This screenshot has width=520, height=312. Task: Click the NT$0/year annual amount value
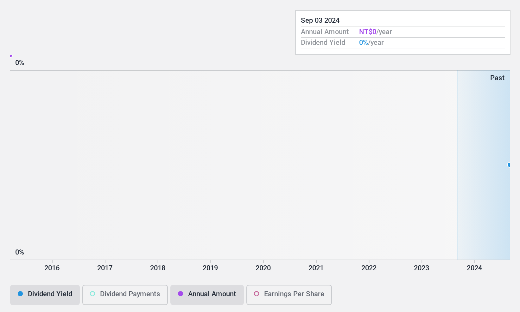point(376,32)
